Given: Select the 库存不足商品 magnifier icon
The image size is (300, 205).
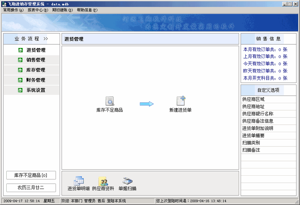Looking at the screenshot, I should point(110,100).
